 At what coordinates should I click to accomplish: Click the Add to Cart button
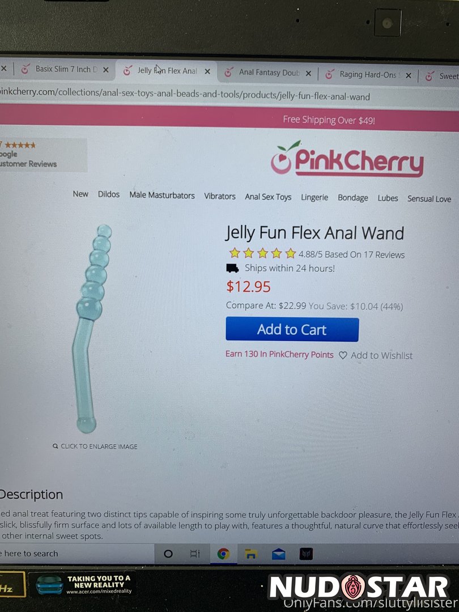tap(292, 329)
